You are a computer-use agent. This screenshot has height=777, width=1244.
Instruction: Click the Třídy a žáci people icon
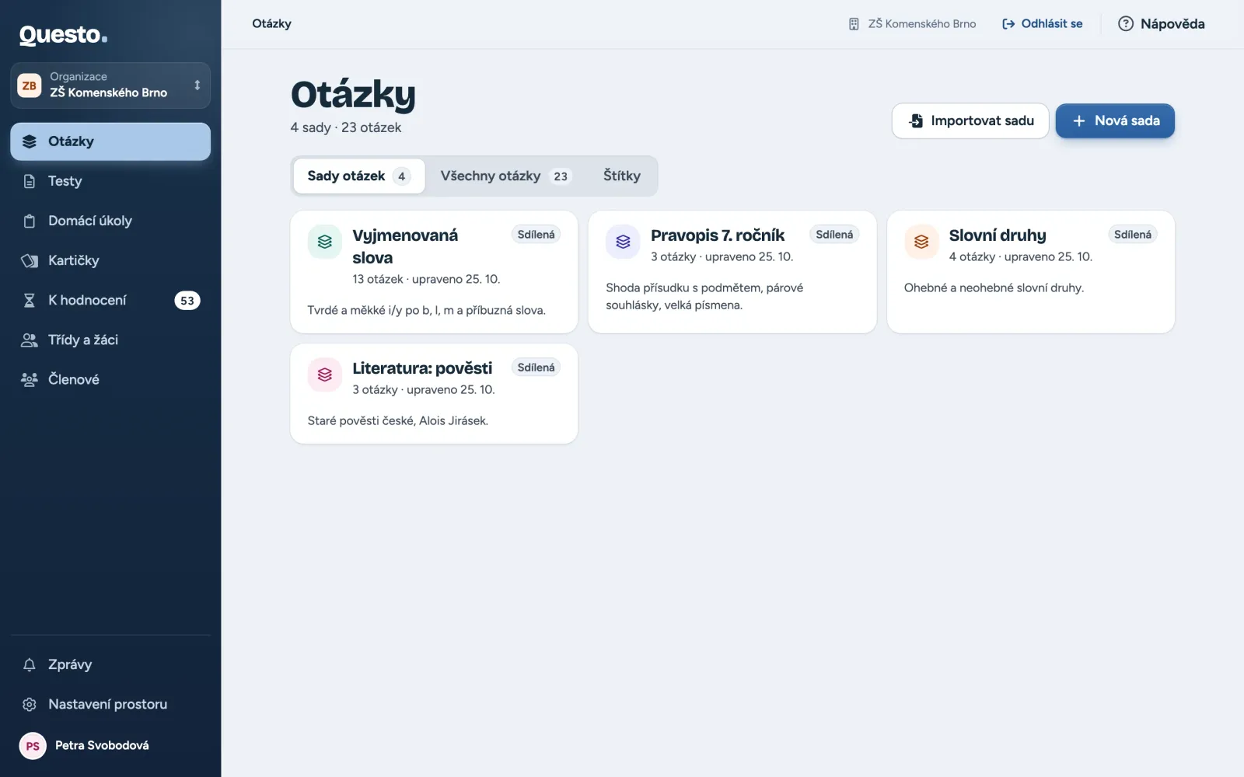pyautogui.click(x=30, y=340)
